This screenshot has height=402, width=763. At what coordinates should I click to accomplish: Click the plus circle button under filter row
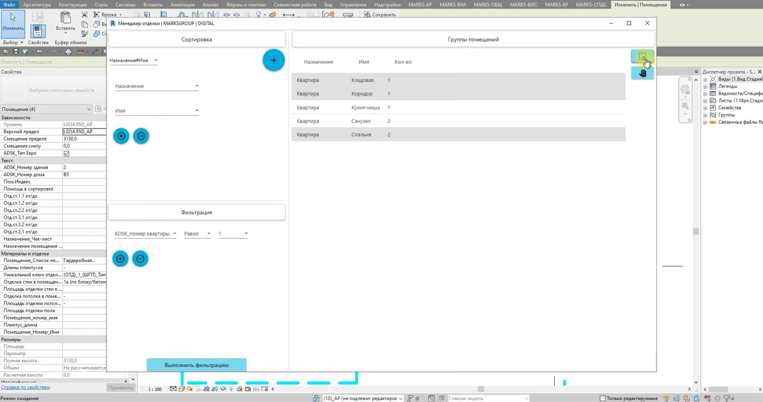(120, 259)
